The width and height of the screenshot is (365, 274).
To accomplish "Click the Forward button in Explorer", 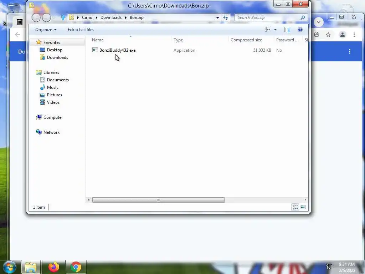I will click(x=47, y=18).
